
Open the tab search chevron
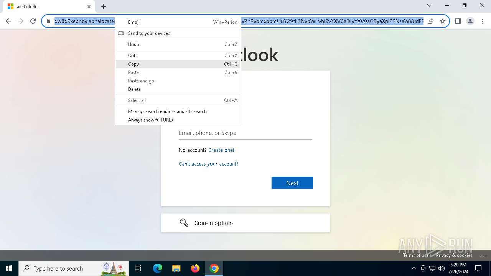point(429,6)
